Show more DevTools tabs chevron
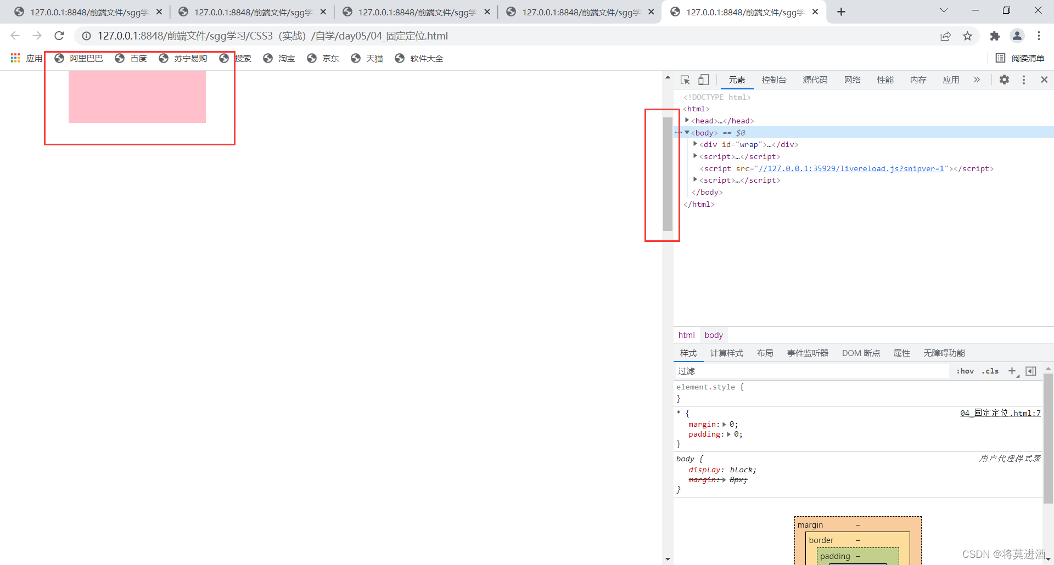 [977, 80]
